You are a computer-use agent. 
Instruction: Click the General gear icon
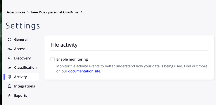coord(10,39)
